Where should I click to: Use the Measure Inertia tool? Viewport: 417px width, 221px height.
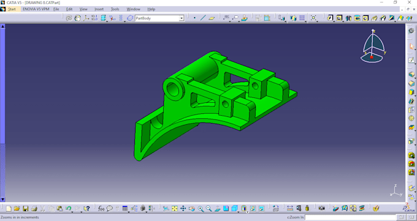click(307, 209)
